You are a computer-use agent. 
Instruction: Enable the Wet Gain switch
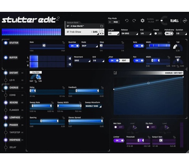[119, 127]
